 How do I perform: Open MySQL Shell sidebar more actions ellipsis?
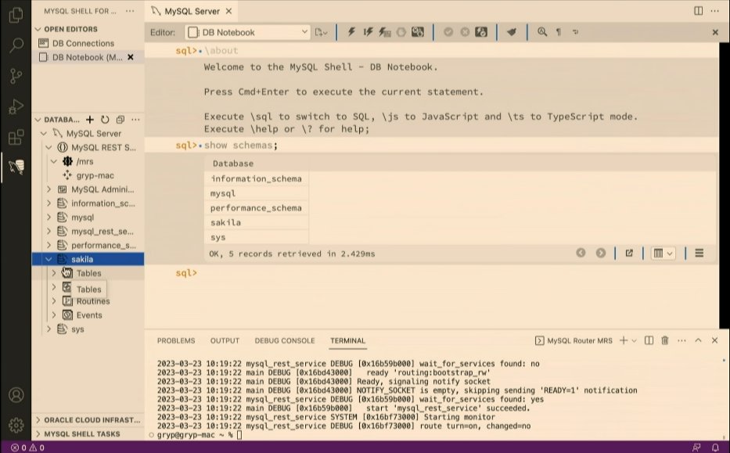tap(130, 11)
